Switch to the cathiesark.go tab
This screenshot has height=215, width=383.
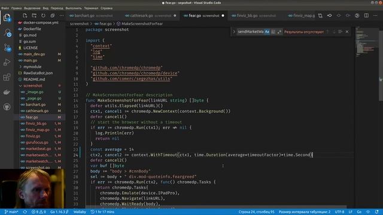(150, 16)
